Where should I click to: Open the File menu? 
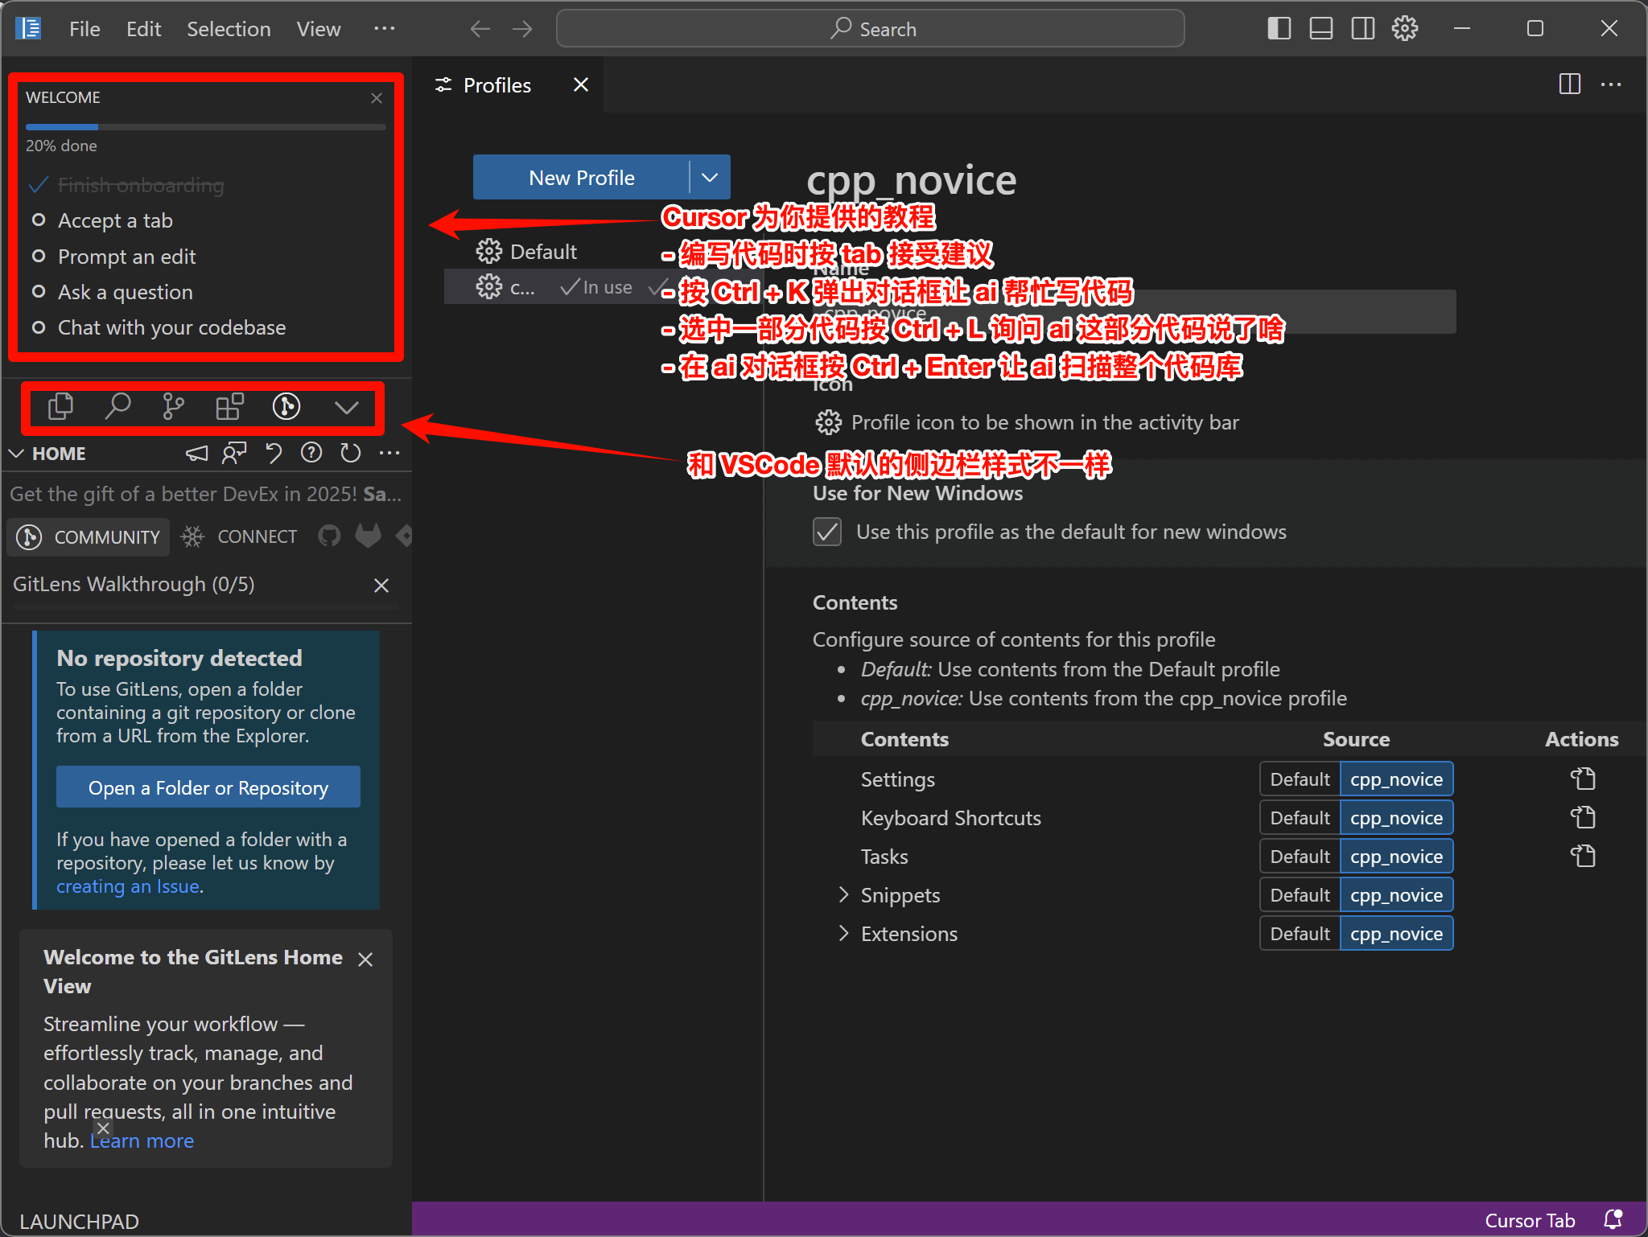pos(84,29)
